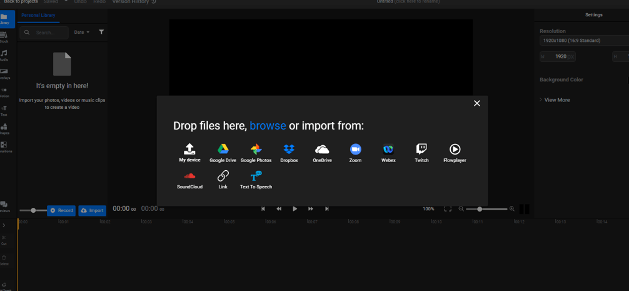This screenshot has height=291, width=629.
Task: Open the Text sidebar panel
Action: (4, 111)
